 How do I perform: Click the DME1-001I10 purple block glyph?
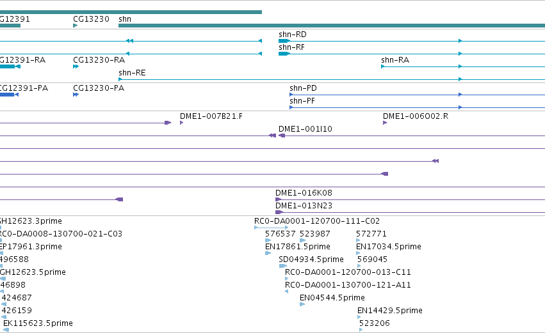point(282,136)
